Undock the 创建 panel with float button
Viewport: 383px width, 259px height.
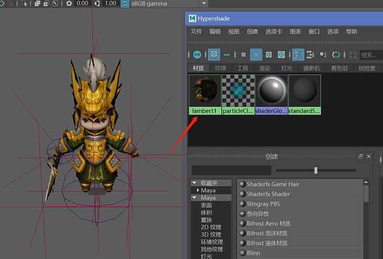pos(361,156)
